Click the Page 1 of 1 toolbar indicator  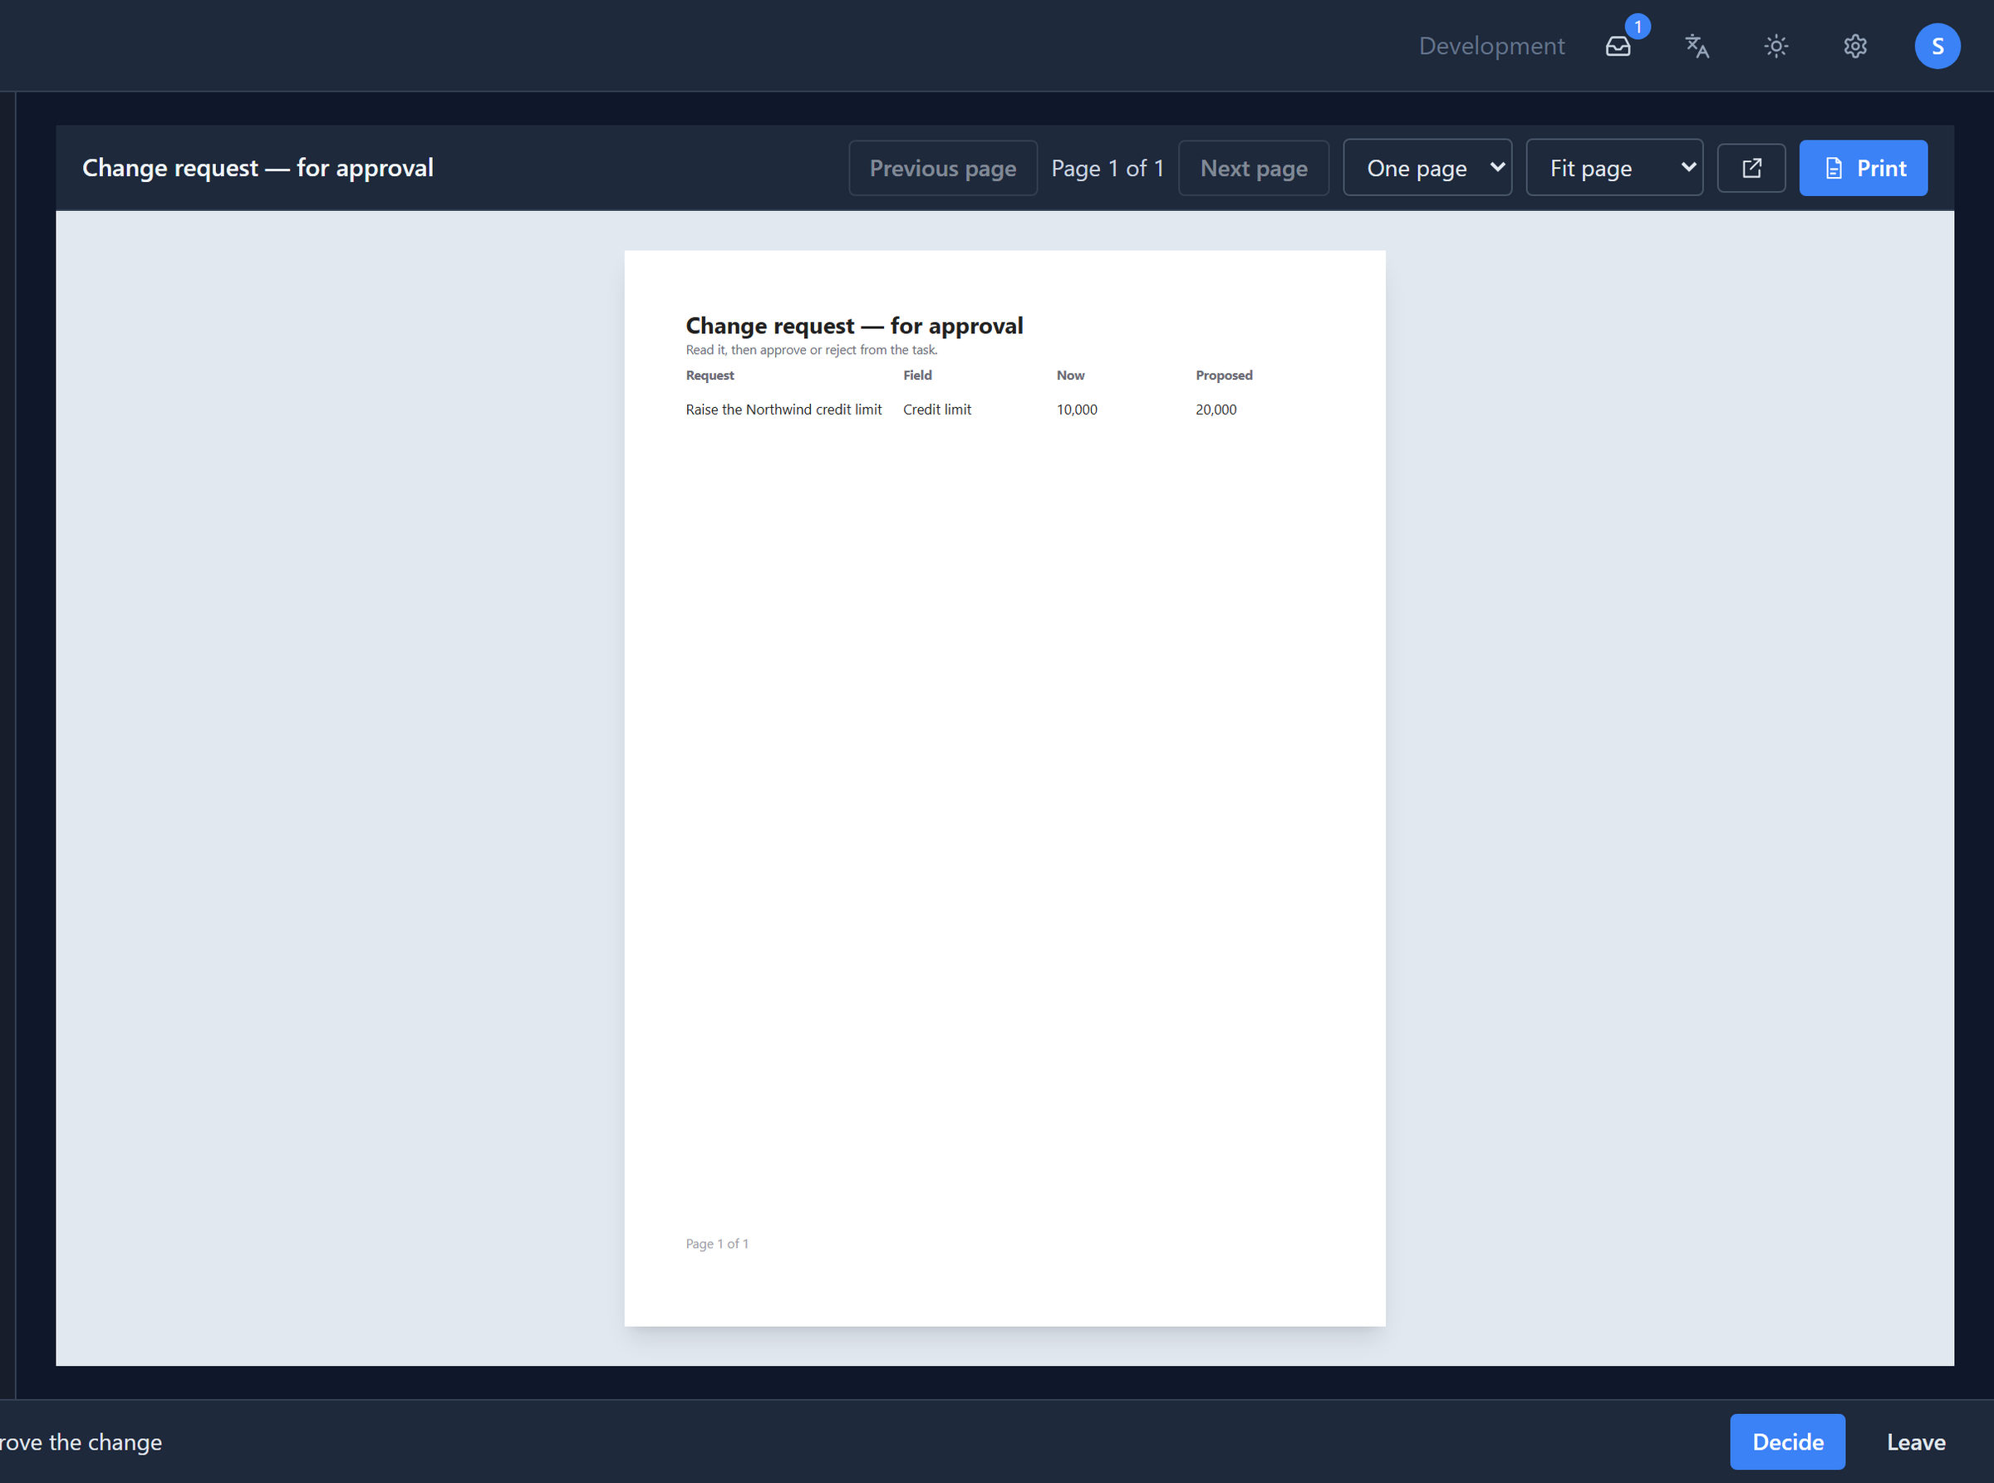[1107, 168]
